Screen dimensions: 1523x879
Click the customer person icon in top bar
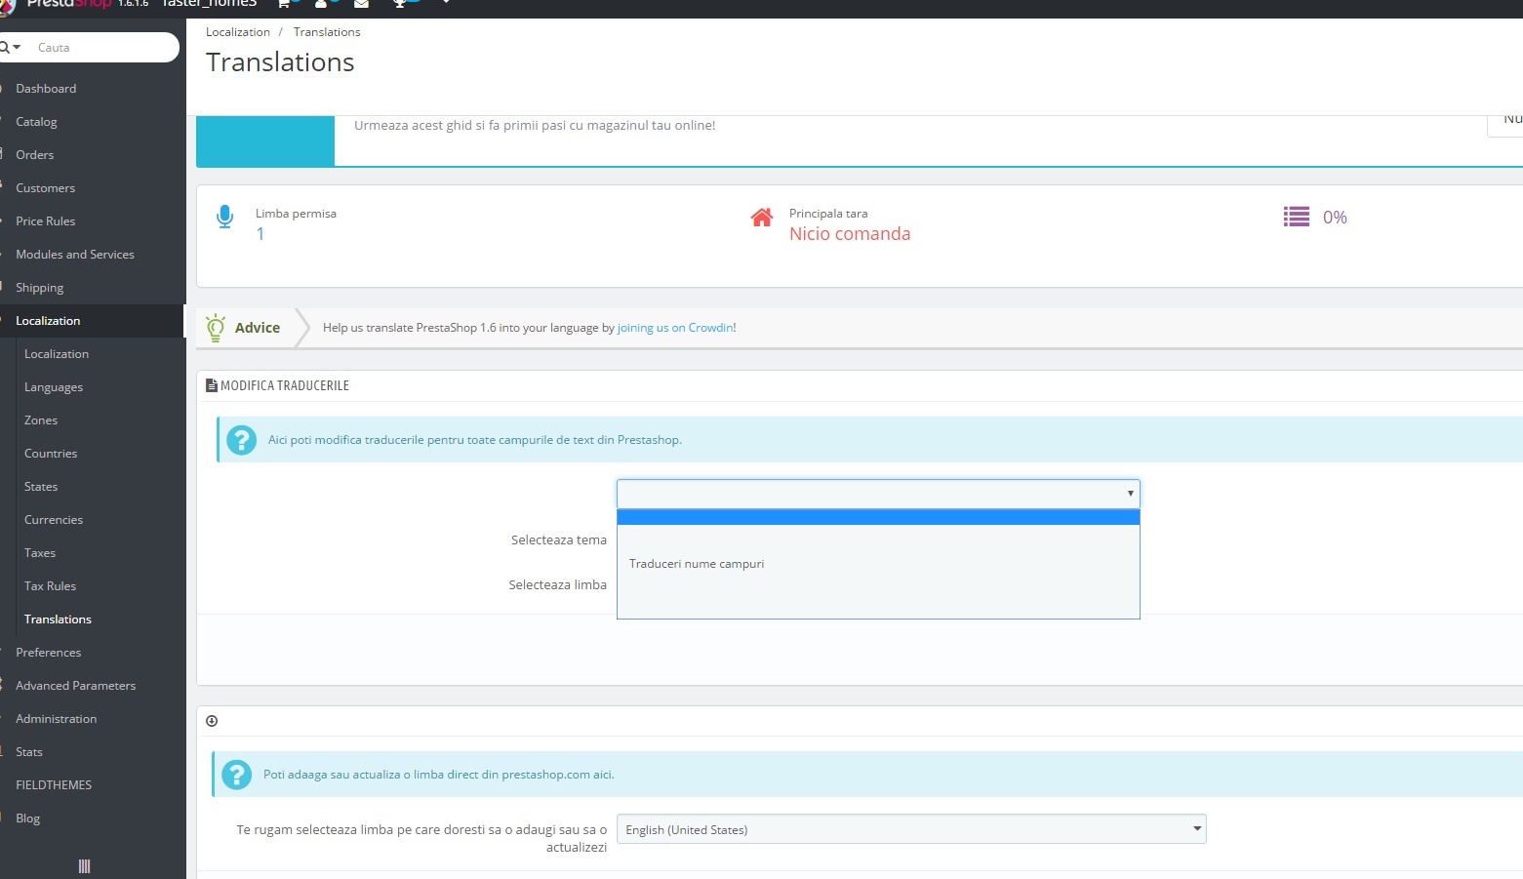[x=320, y=4]
